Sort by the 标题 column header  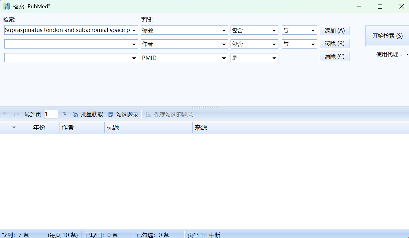[148, 127]
